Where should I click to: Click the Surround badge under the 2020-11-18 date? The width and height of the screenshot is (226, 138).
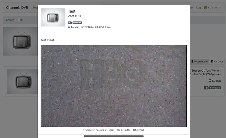click(x=77, y=23)
